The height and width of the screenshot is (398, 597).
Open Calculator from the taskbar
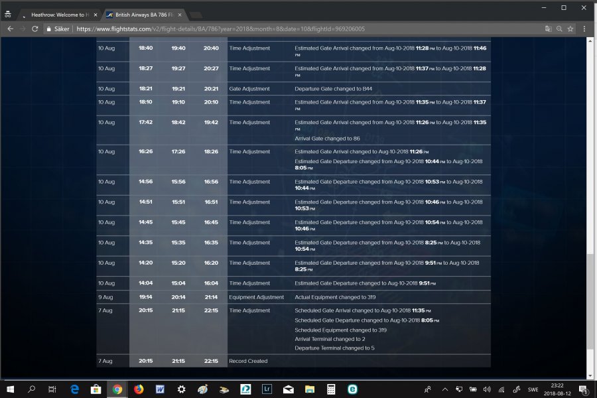click(x=331, y=389)
